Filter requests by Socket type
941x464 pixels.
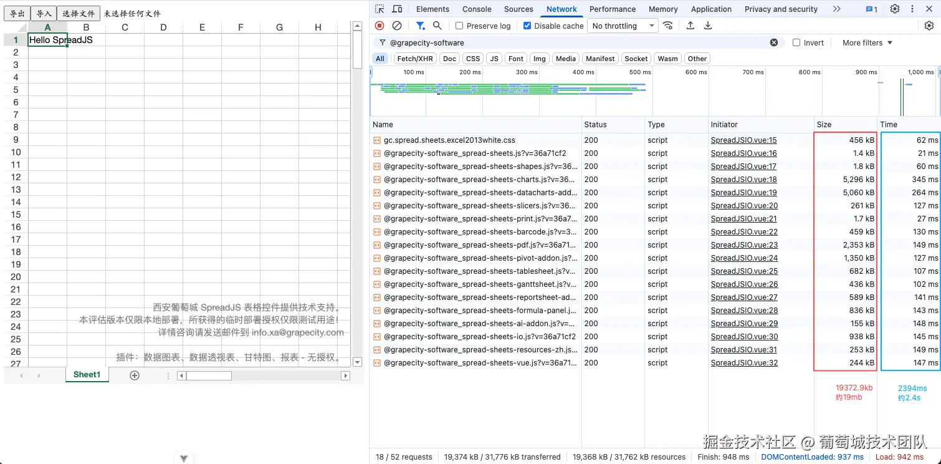tap(636, 59)
